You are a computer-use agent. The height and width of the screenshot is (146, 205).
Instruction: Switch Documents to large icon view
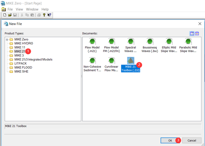click(x=192, y=34)
